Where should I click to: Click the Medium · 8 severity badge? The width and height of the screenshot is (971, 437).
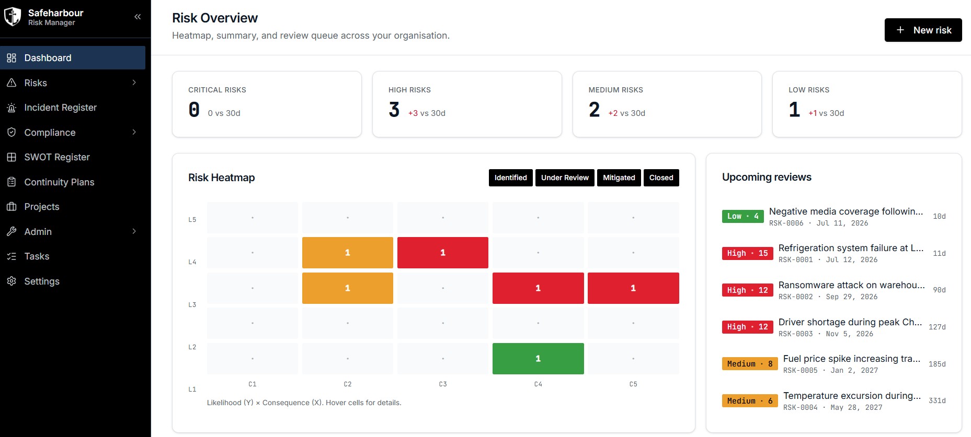pyautogui.click(x=750, y=364)
